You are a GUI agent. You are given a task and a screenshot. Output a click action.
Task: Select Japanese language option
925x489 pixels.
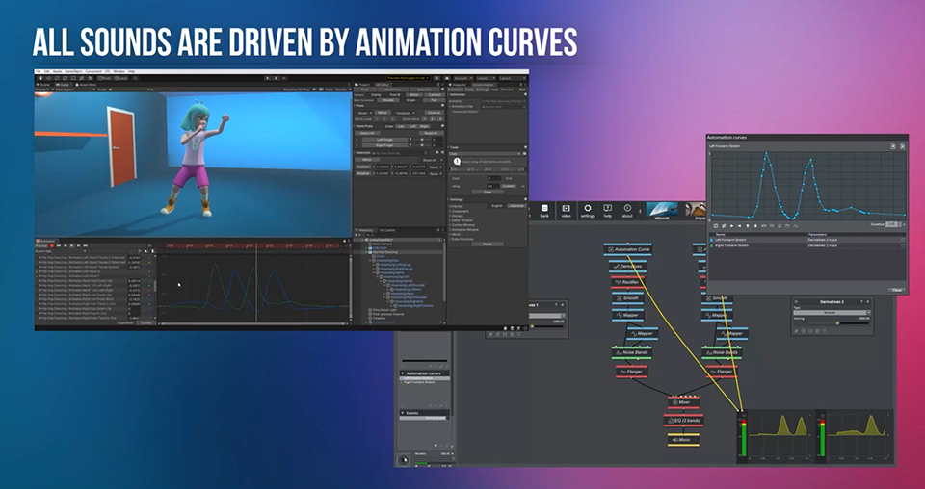(516, 206)
